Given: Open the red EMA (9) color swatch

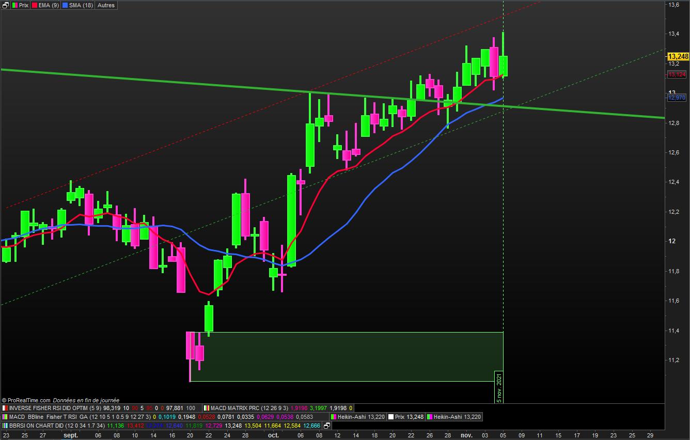Looking at the screenshot, I should click(x=35, y=5).
